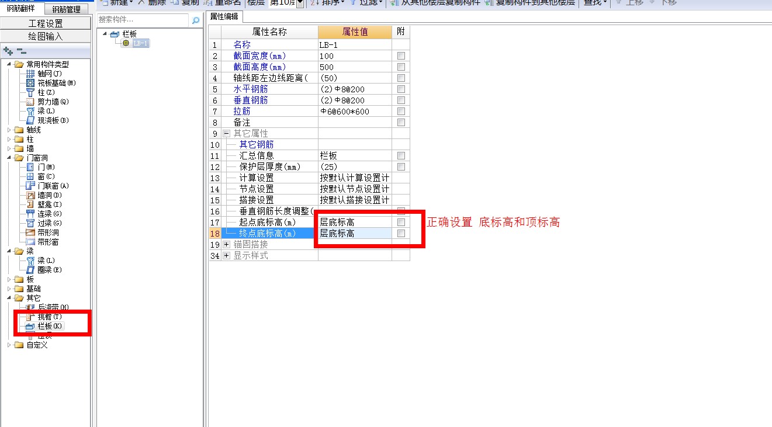Switch to 钢筋翻样 tab
The height and width of the screenshot is (427, 772).
20,9
